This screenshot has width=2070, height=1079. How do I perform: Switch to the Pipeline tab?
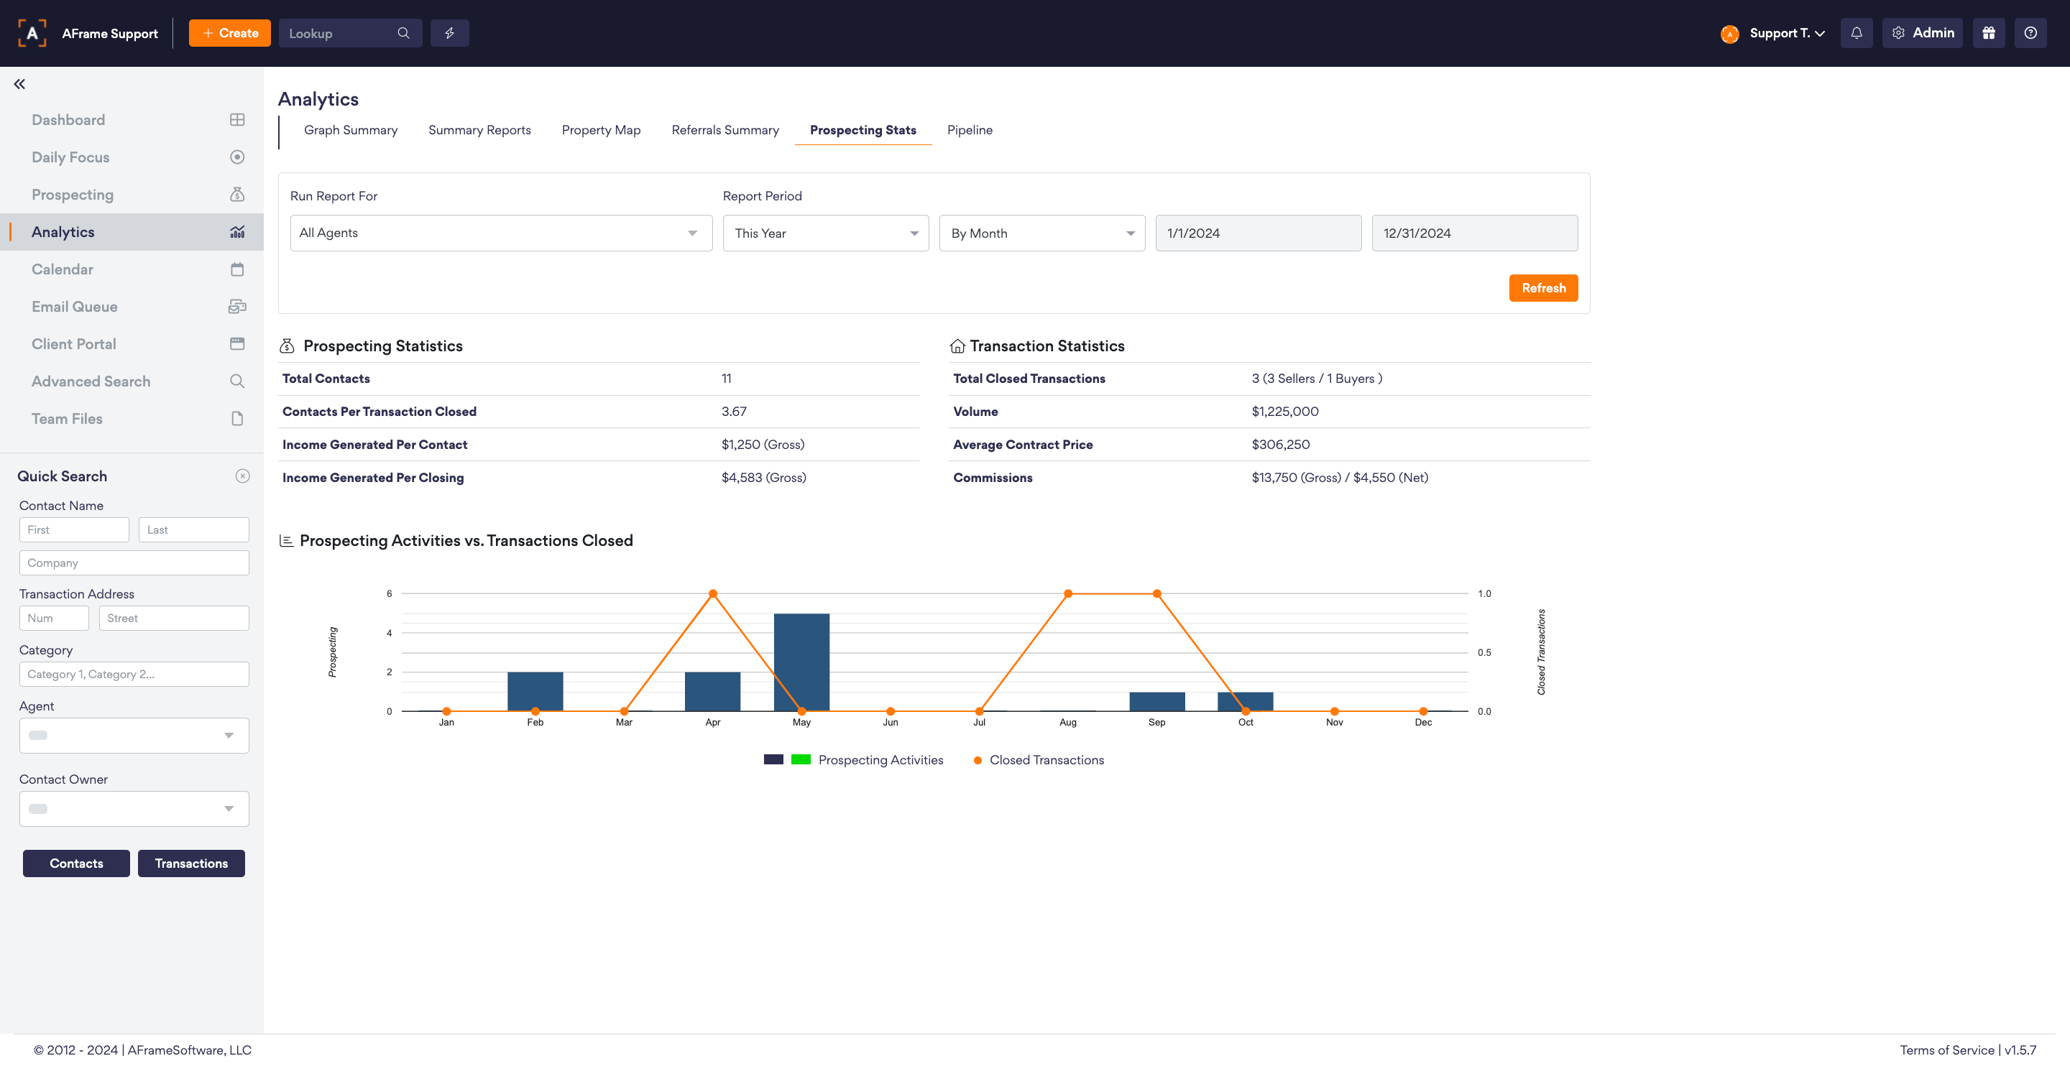pos(969,130)
